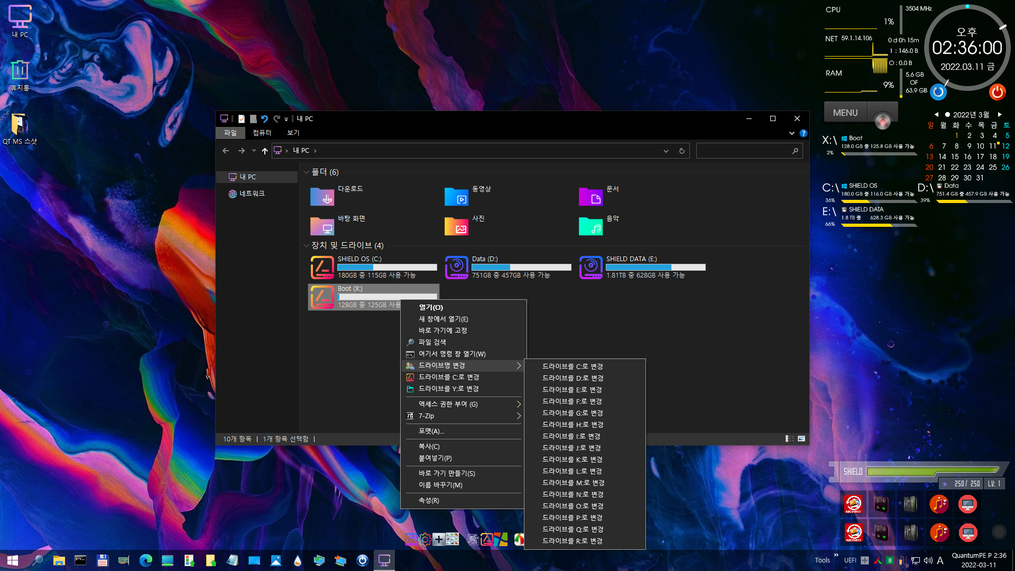The height and width of the screenshot is (571, 1015).
Task: Open the command prompt taskbar icon
Action: tap(80, 560)
